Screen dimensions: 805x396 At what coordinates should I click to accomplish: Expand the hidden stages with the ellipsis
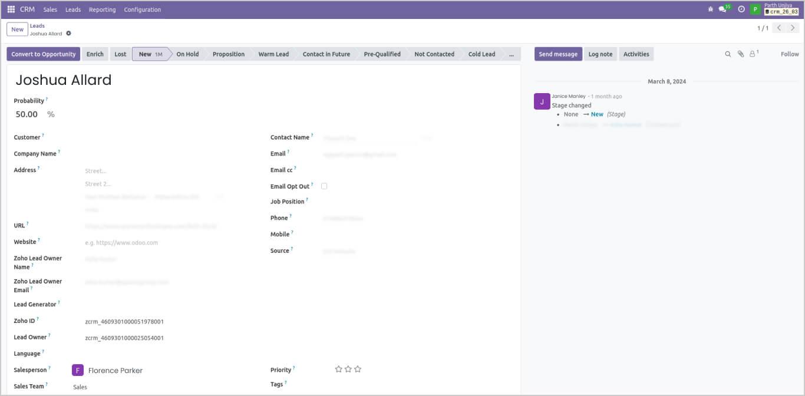(x=512, y=54)
